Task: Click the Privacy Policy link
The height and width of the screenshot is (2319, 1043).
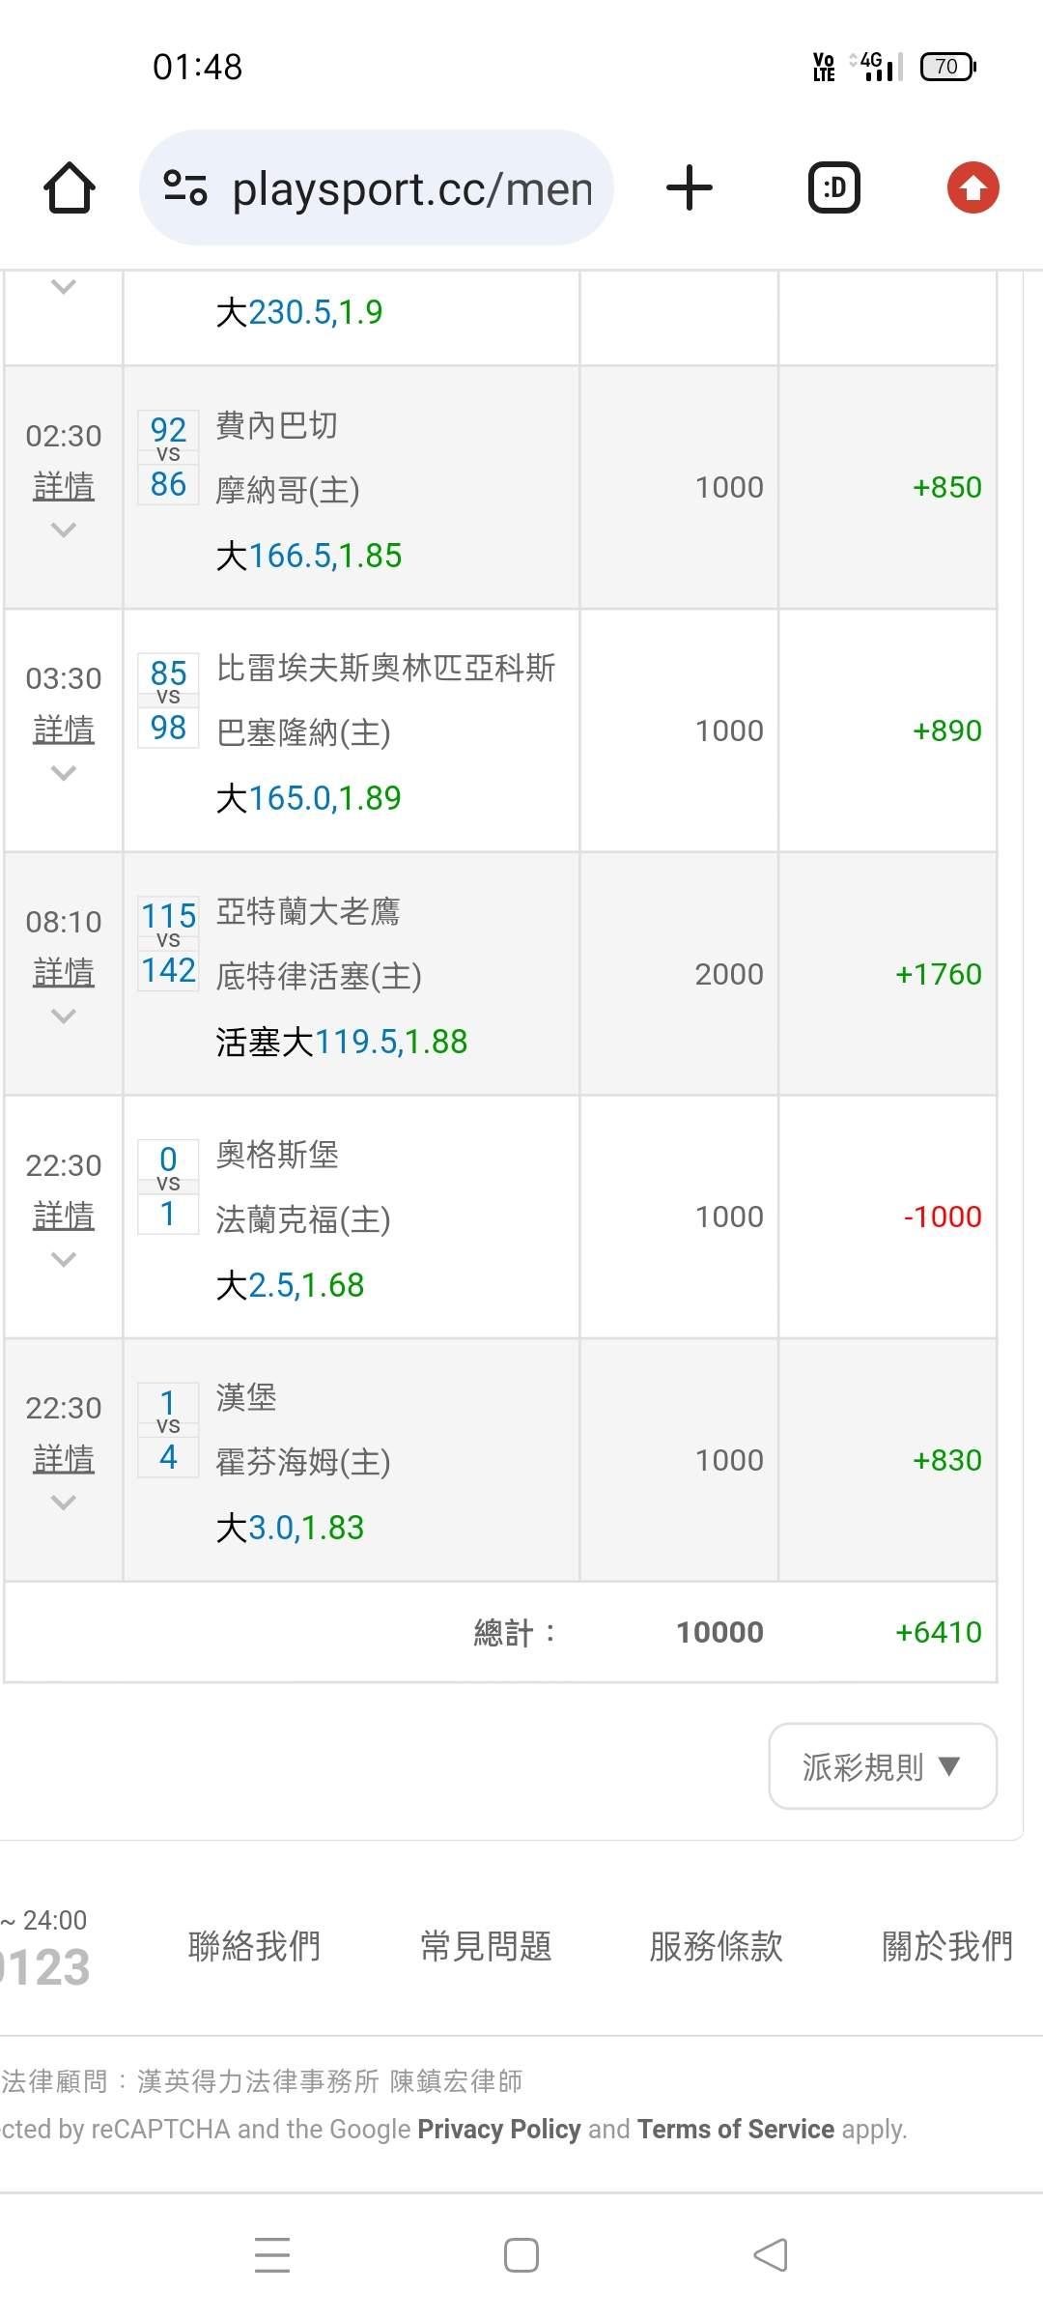Action: 498,2129
